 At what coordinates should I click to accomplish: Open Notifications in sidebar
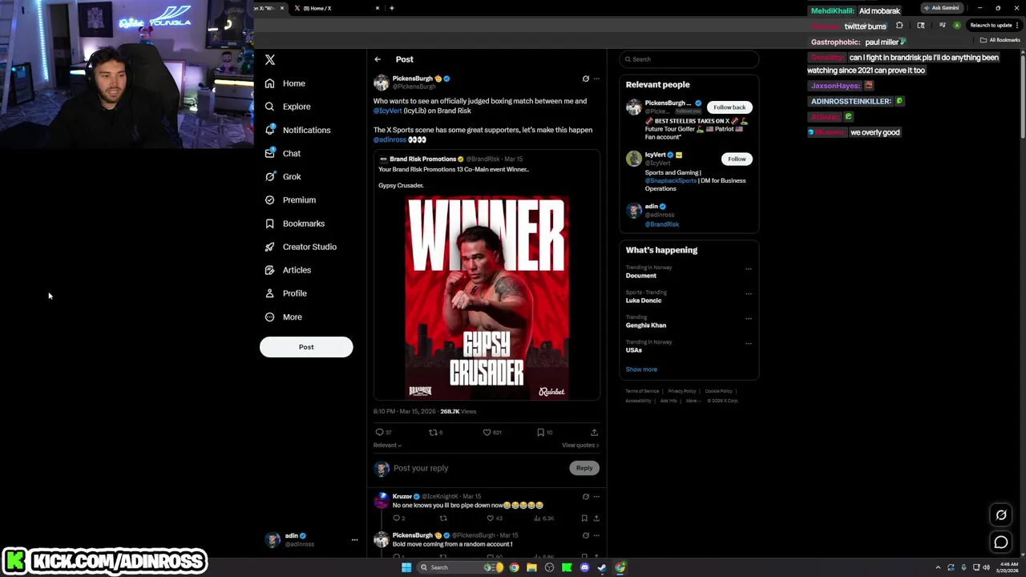pyautogui.click(x=297, y=130)
